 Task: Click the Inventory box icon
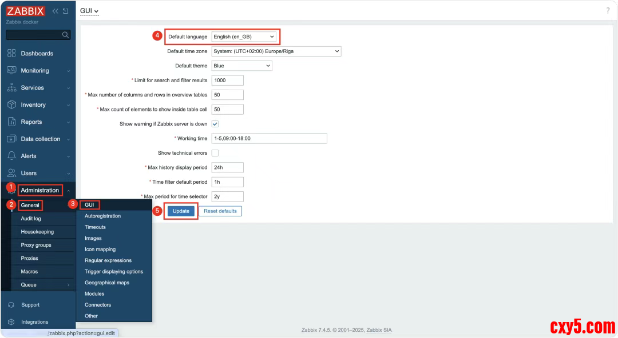point(11,104)
